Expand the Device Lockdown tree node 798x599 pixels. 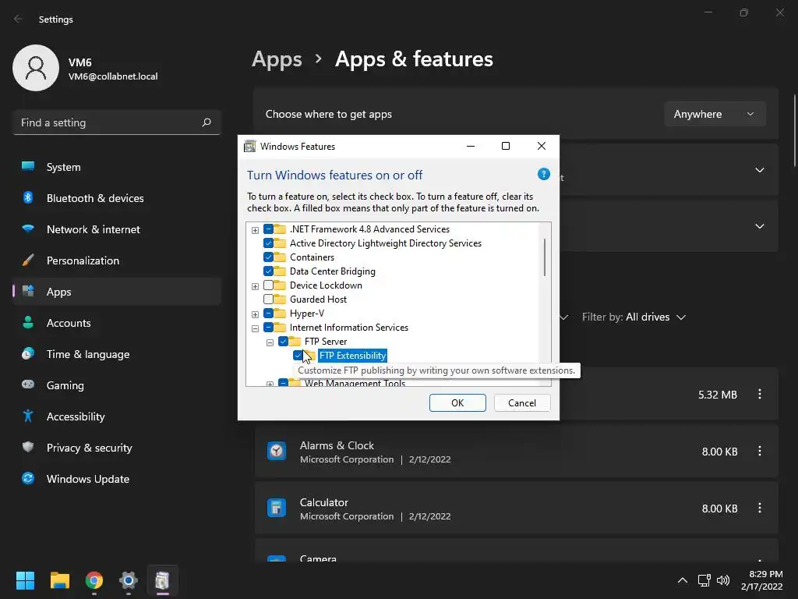tap(255, 286)
